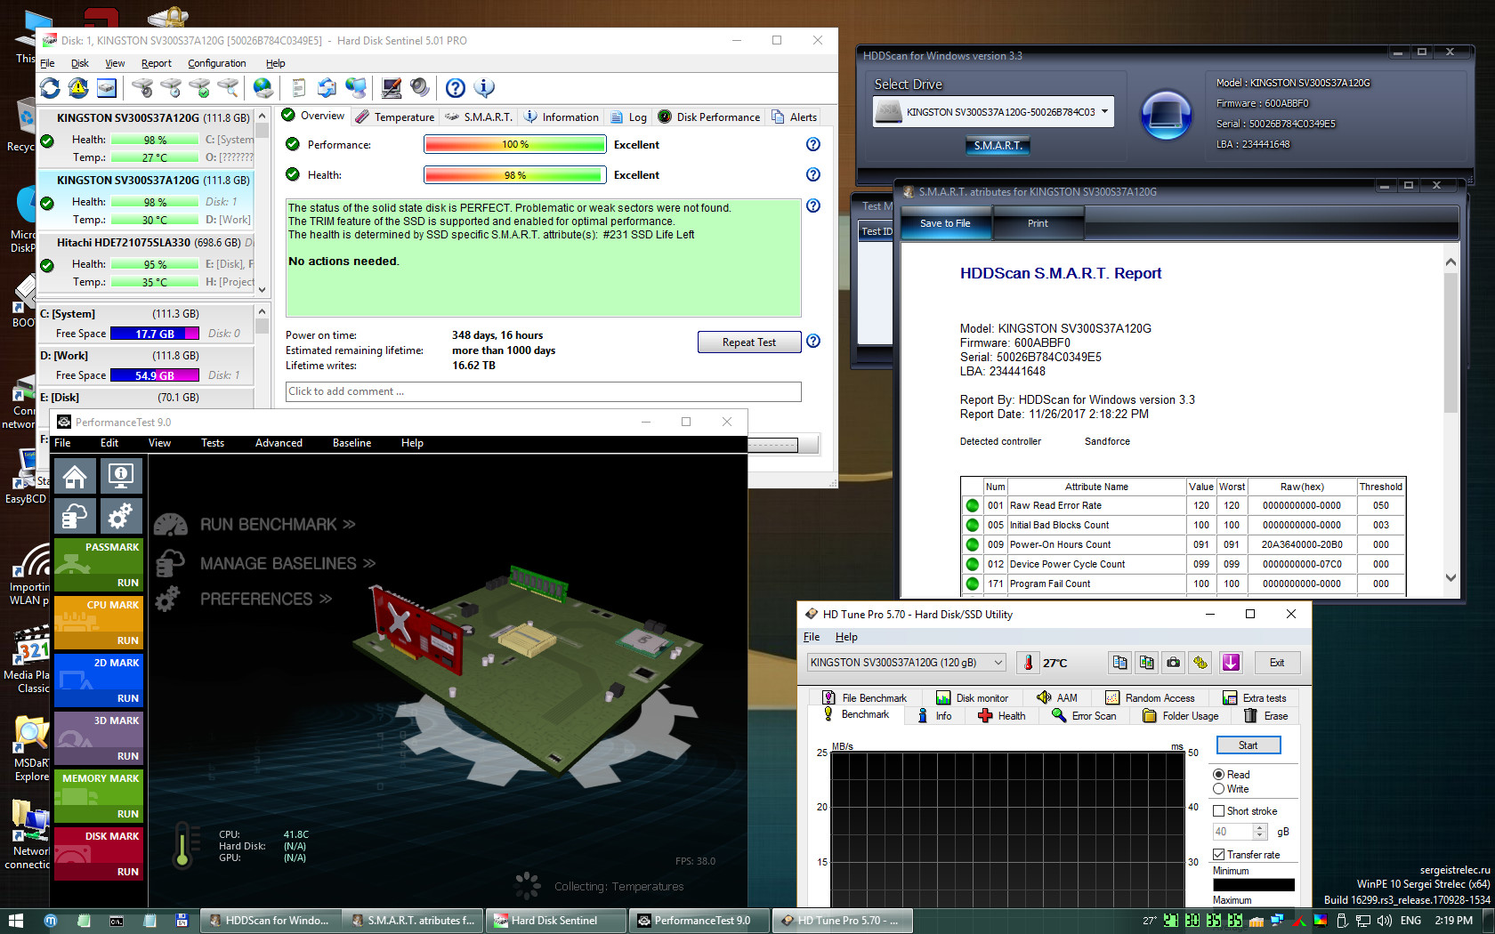Click the Exit button in HD Tune
The width and height of the screenshot is (1495, 934).
pos(1277,663)
